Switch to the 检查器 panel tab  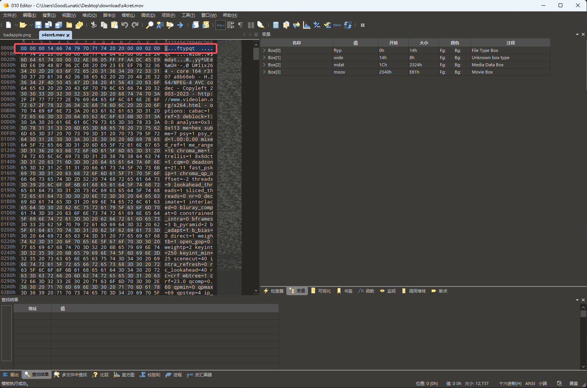pyautogui.click(x=273, y=291)
